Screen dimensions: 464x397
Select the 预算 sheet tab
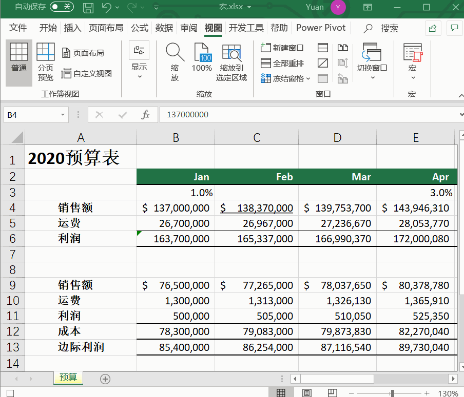point(68,378)
